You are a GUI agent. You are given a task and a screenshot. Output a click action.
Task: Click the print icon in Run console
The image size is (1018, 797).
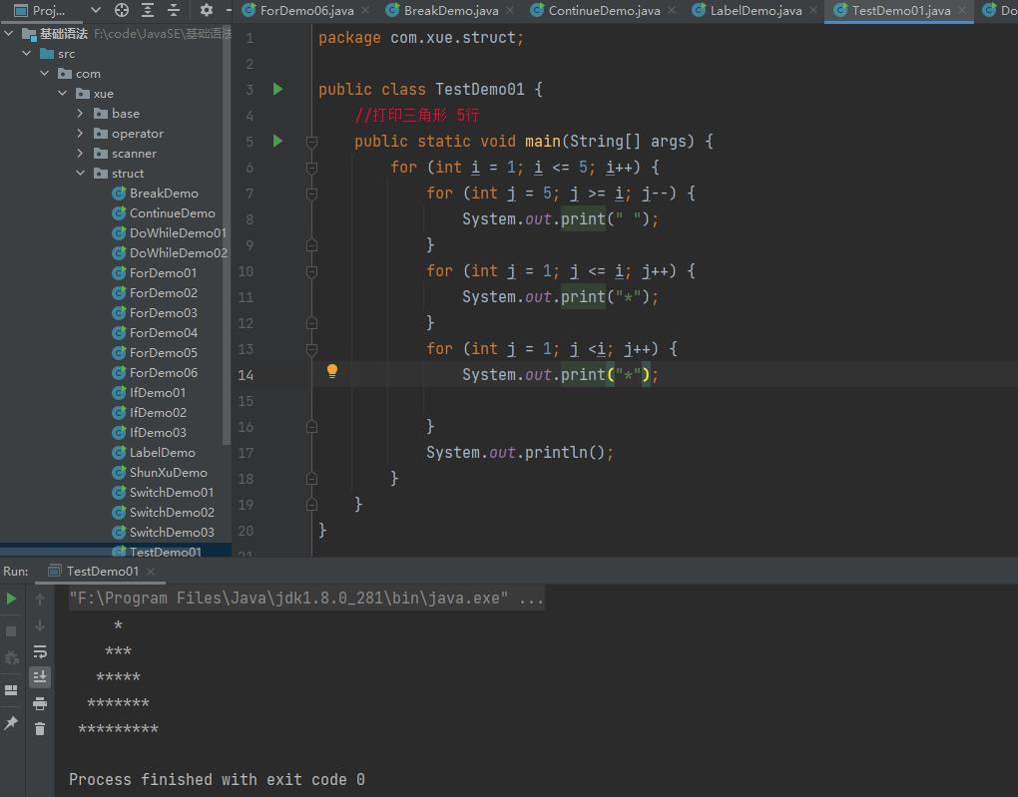(x=40, y=703)
